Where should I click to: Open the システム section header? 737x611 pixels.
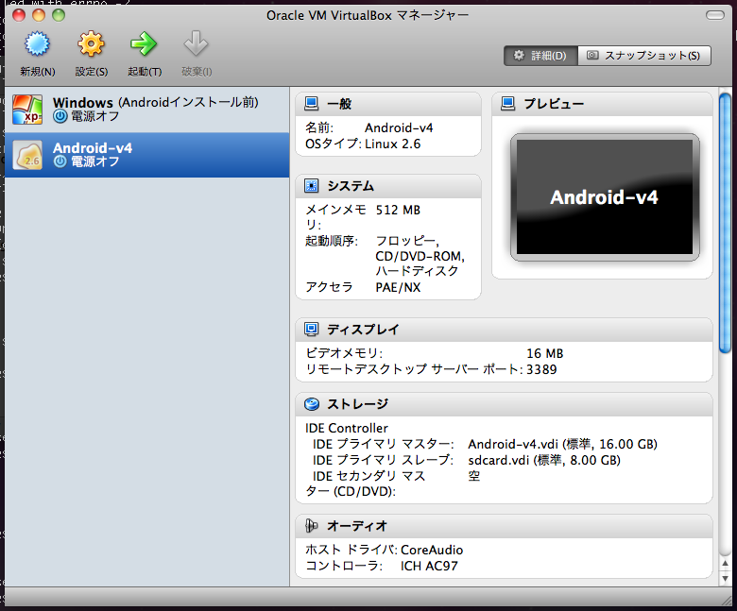(388, 186)
